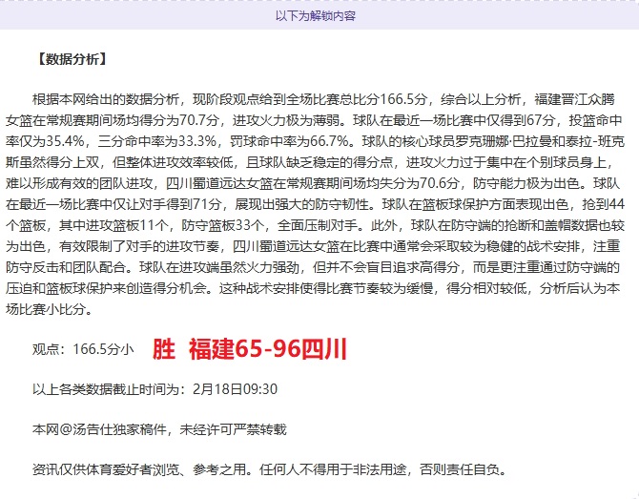Click the line starting '防守反击和团队配合'
The image size is (639, 499).
(313, 267)
